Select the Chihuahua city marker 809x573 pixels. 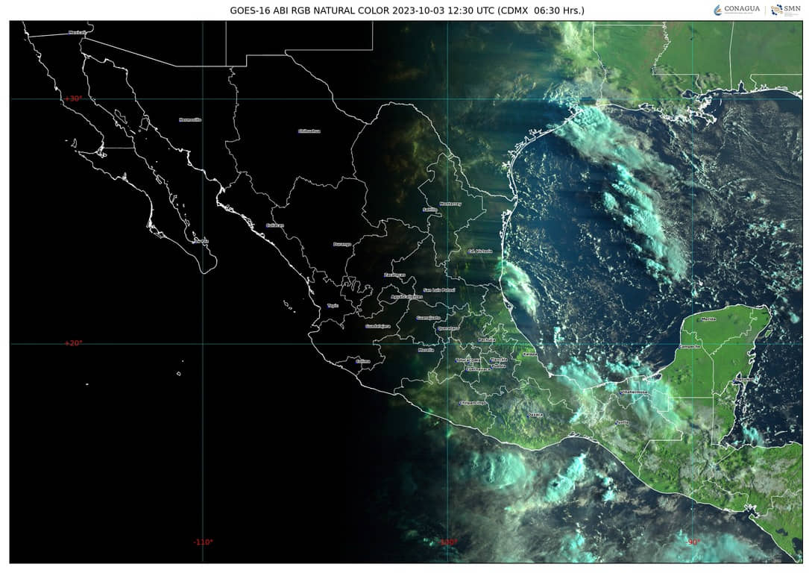309,131
